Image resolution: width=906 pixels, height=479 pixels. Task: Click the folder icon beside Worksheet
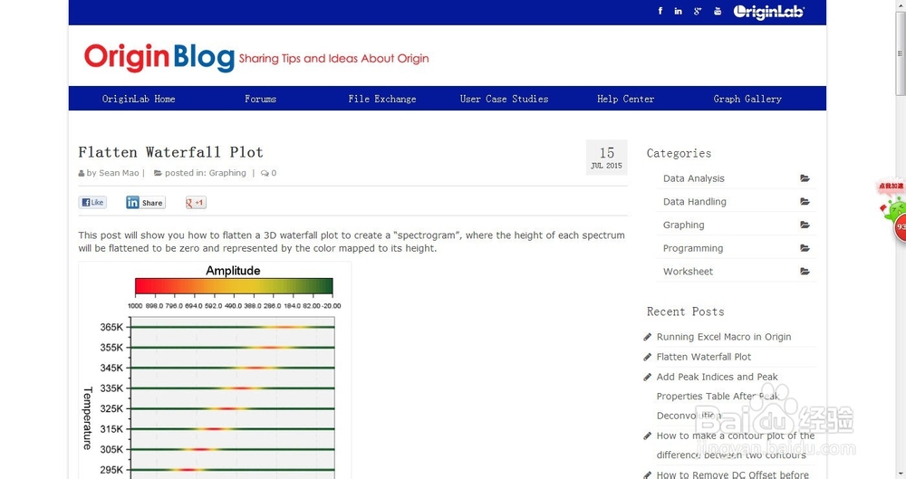[805, 271]
